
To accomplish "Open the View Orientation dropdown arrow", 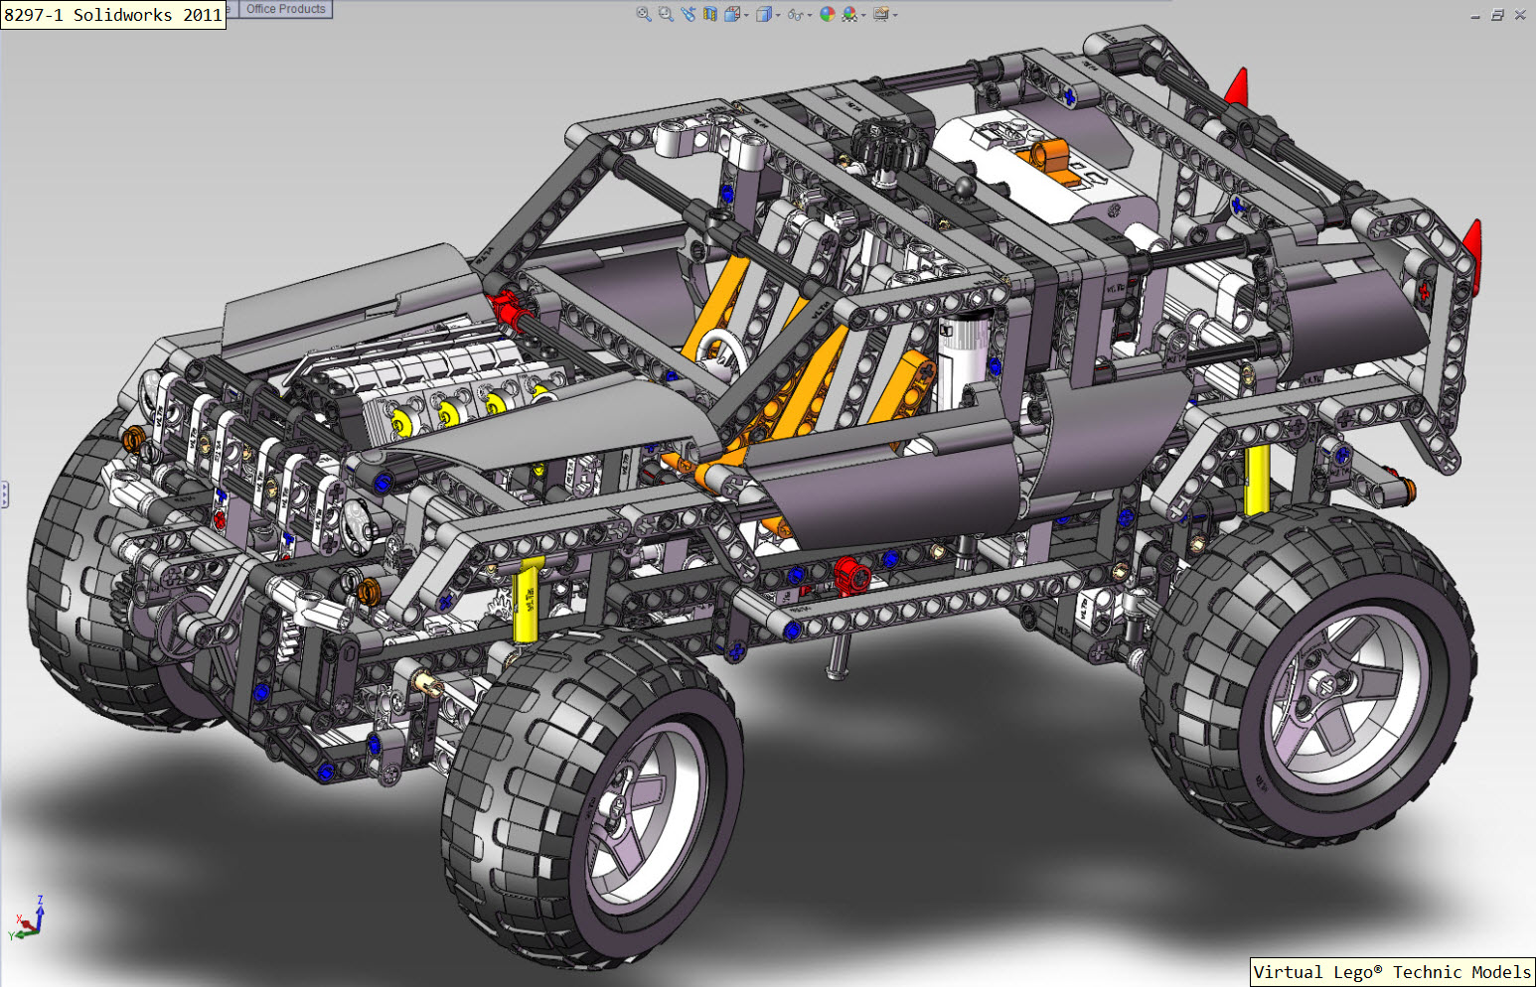I will click(x=746, y=15).
